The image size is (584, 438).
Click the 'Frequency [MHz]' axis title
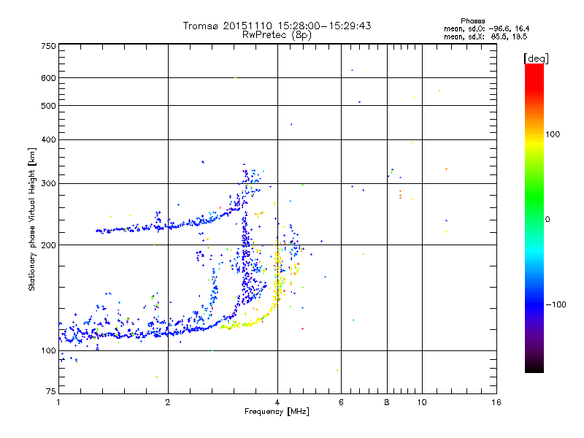point(277,412)
